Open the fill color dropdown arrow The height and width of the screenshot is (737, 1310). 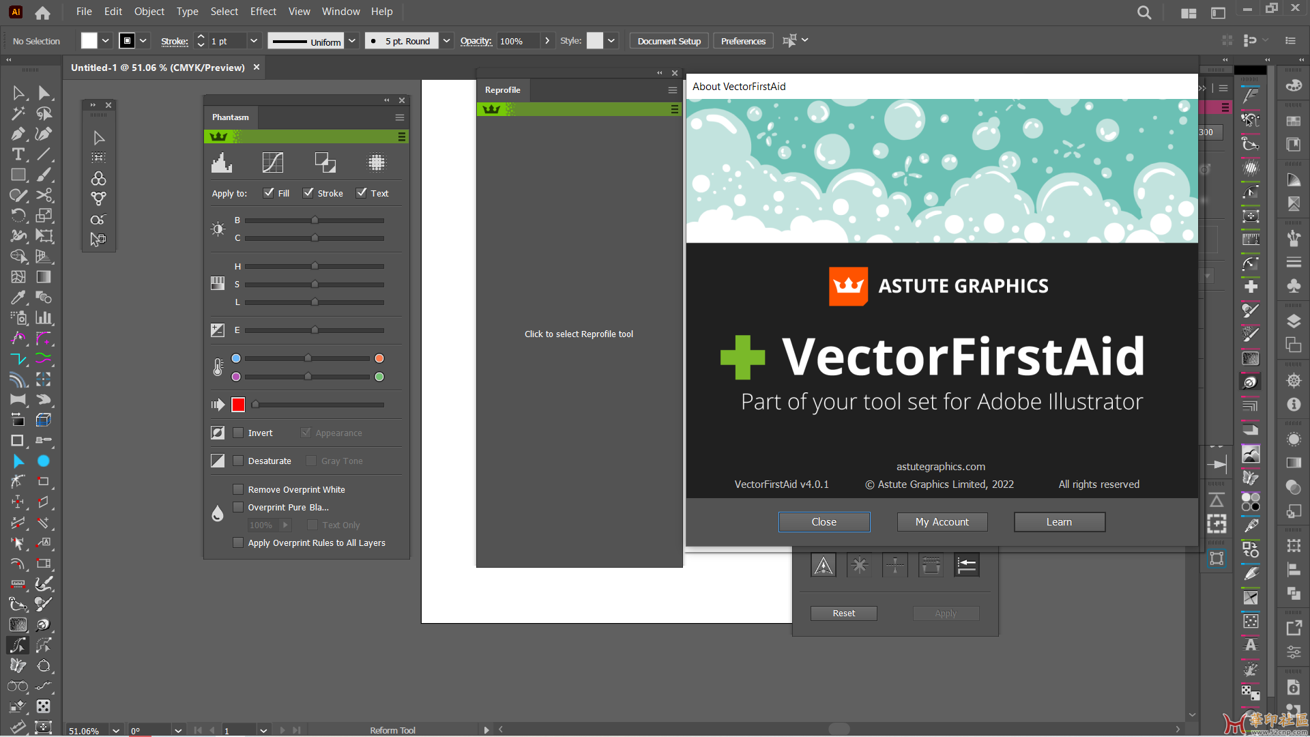coord(106,41)
